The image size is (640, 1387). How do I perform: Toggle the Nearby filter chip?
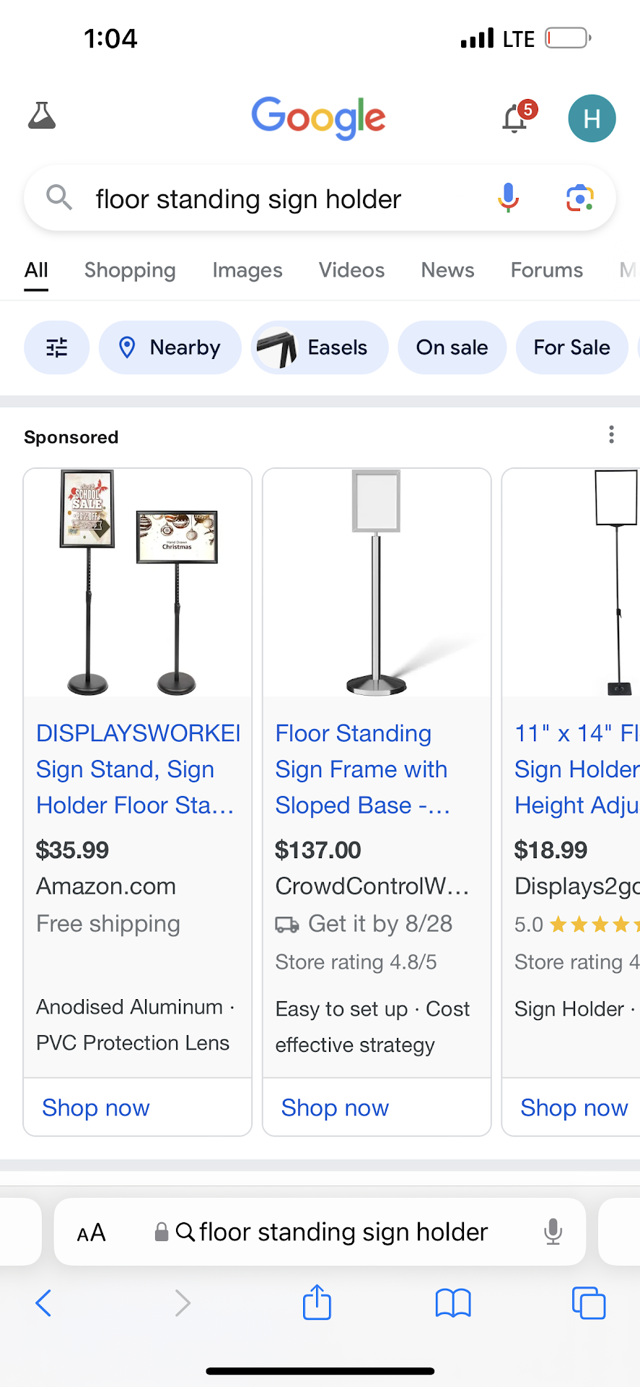170,347
